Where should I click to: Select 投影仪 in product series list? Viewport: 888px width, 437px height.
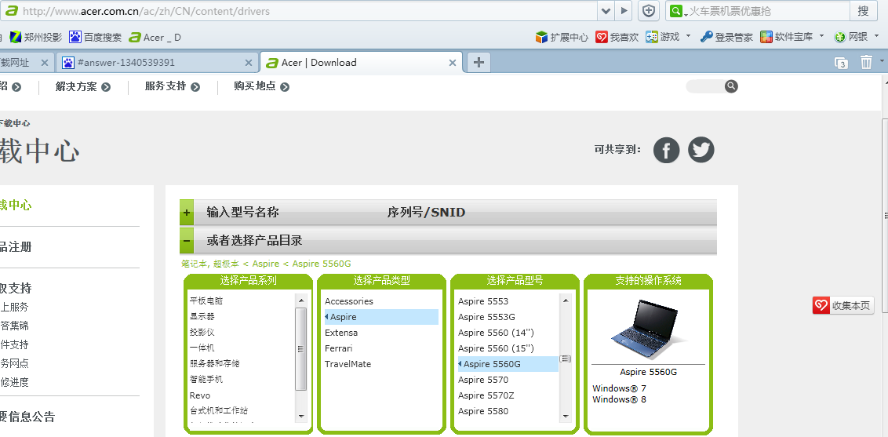click(x=202, y=333)
